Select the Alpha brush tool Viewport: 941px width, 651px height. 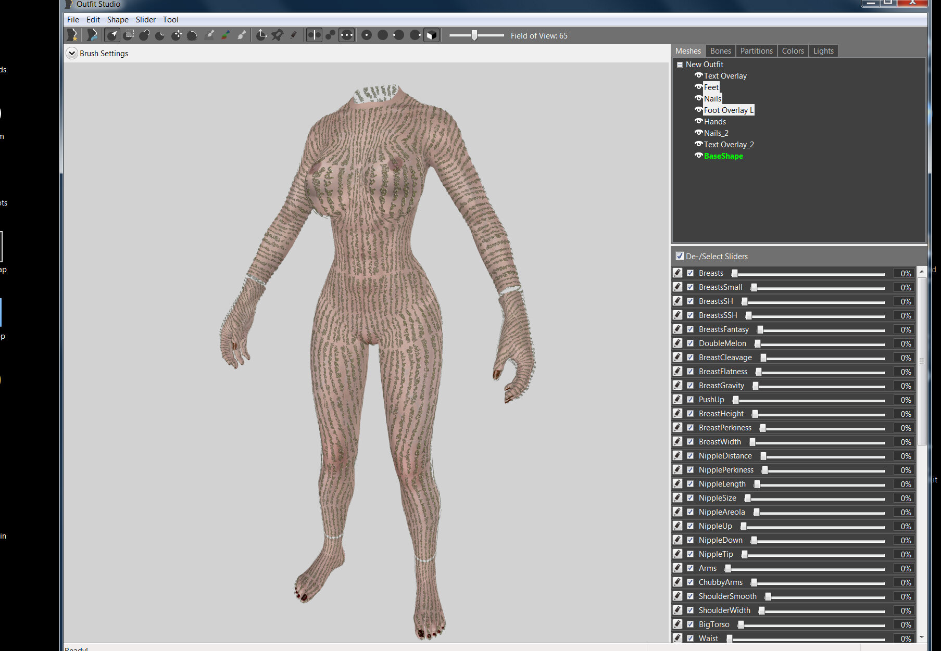click(x=242, y=35)
